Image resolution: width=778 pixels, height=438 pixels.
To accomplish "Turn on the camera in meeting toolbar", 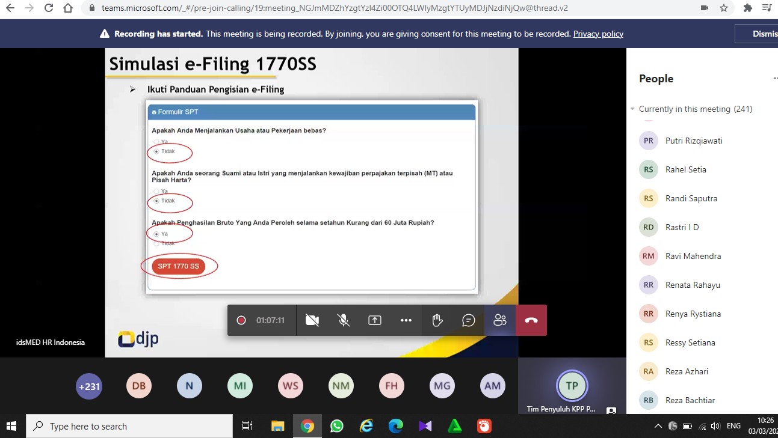I will [x=312, y=320].
